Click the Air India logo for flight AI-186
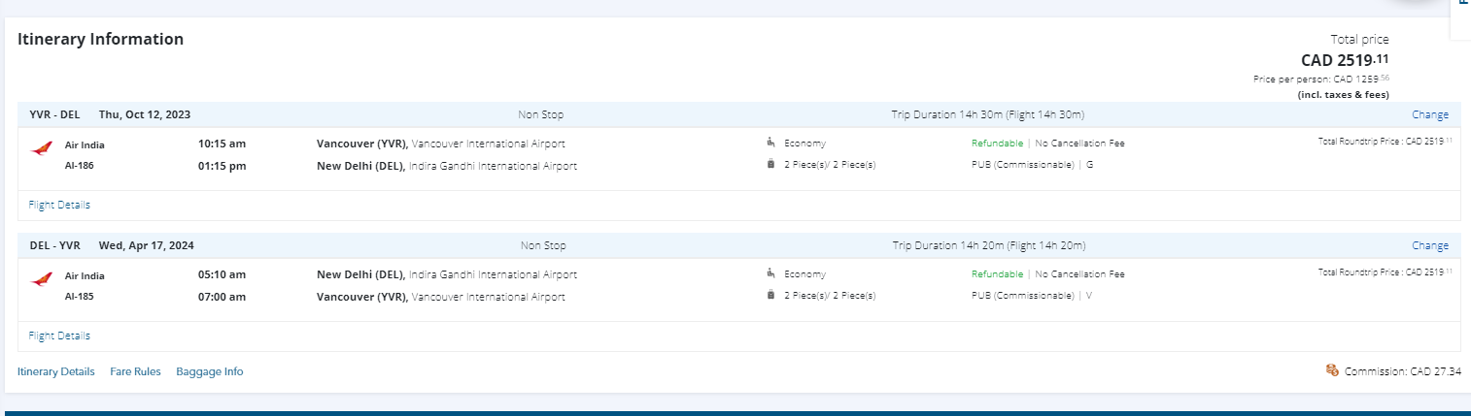Viewport: 1471px width, 416px height. click(x=41, y=149)
